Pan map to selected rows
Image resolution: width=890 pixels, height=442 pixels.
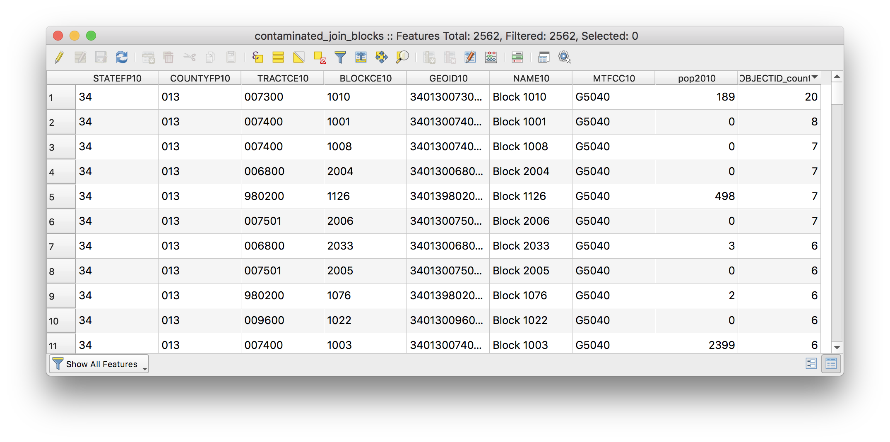(x=381, y=57)
